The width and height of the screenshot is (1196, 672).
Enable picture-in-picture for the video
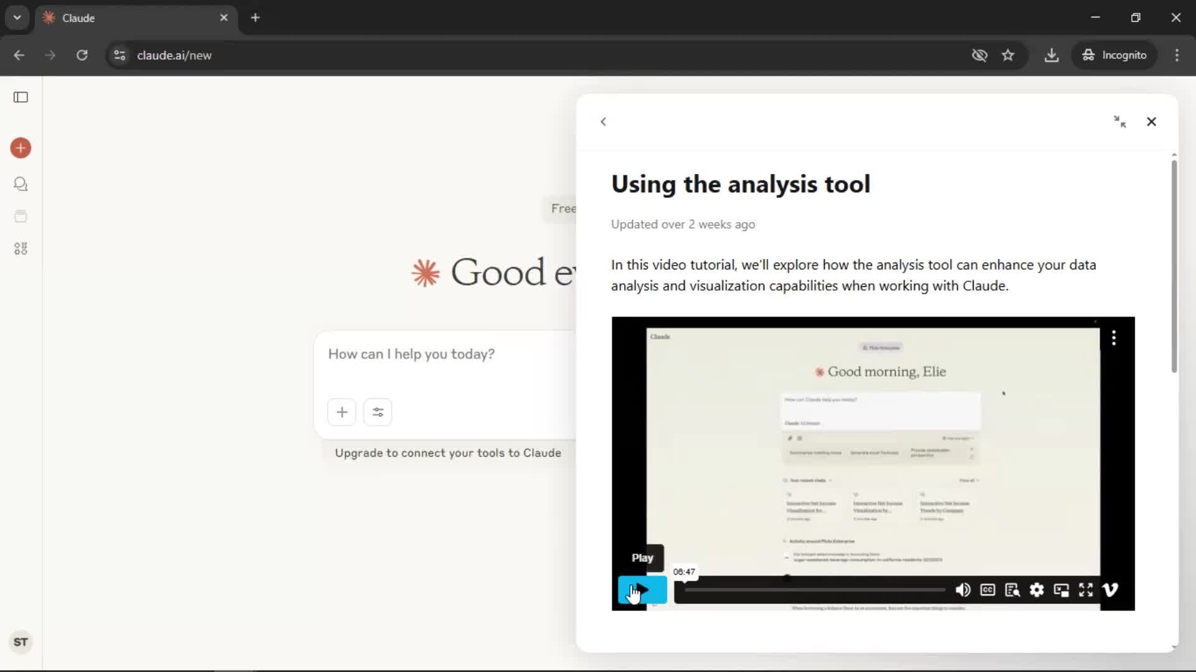pyautogui.click(x=1061, y=590)
